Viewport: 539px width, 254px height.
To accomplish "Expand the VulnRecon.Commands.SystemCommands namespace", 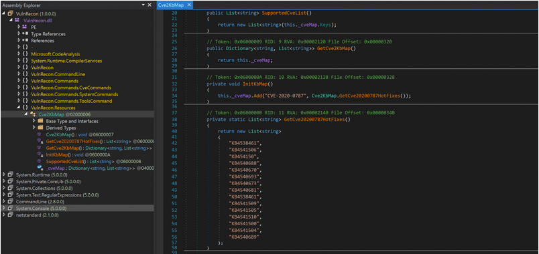I will 19,94.
